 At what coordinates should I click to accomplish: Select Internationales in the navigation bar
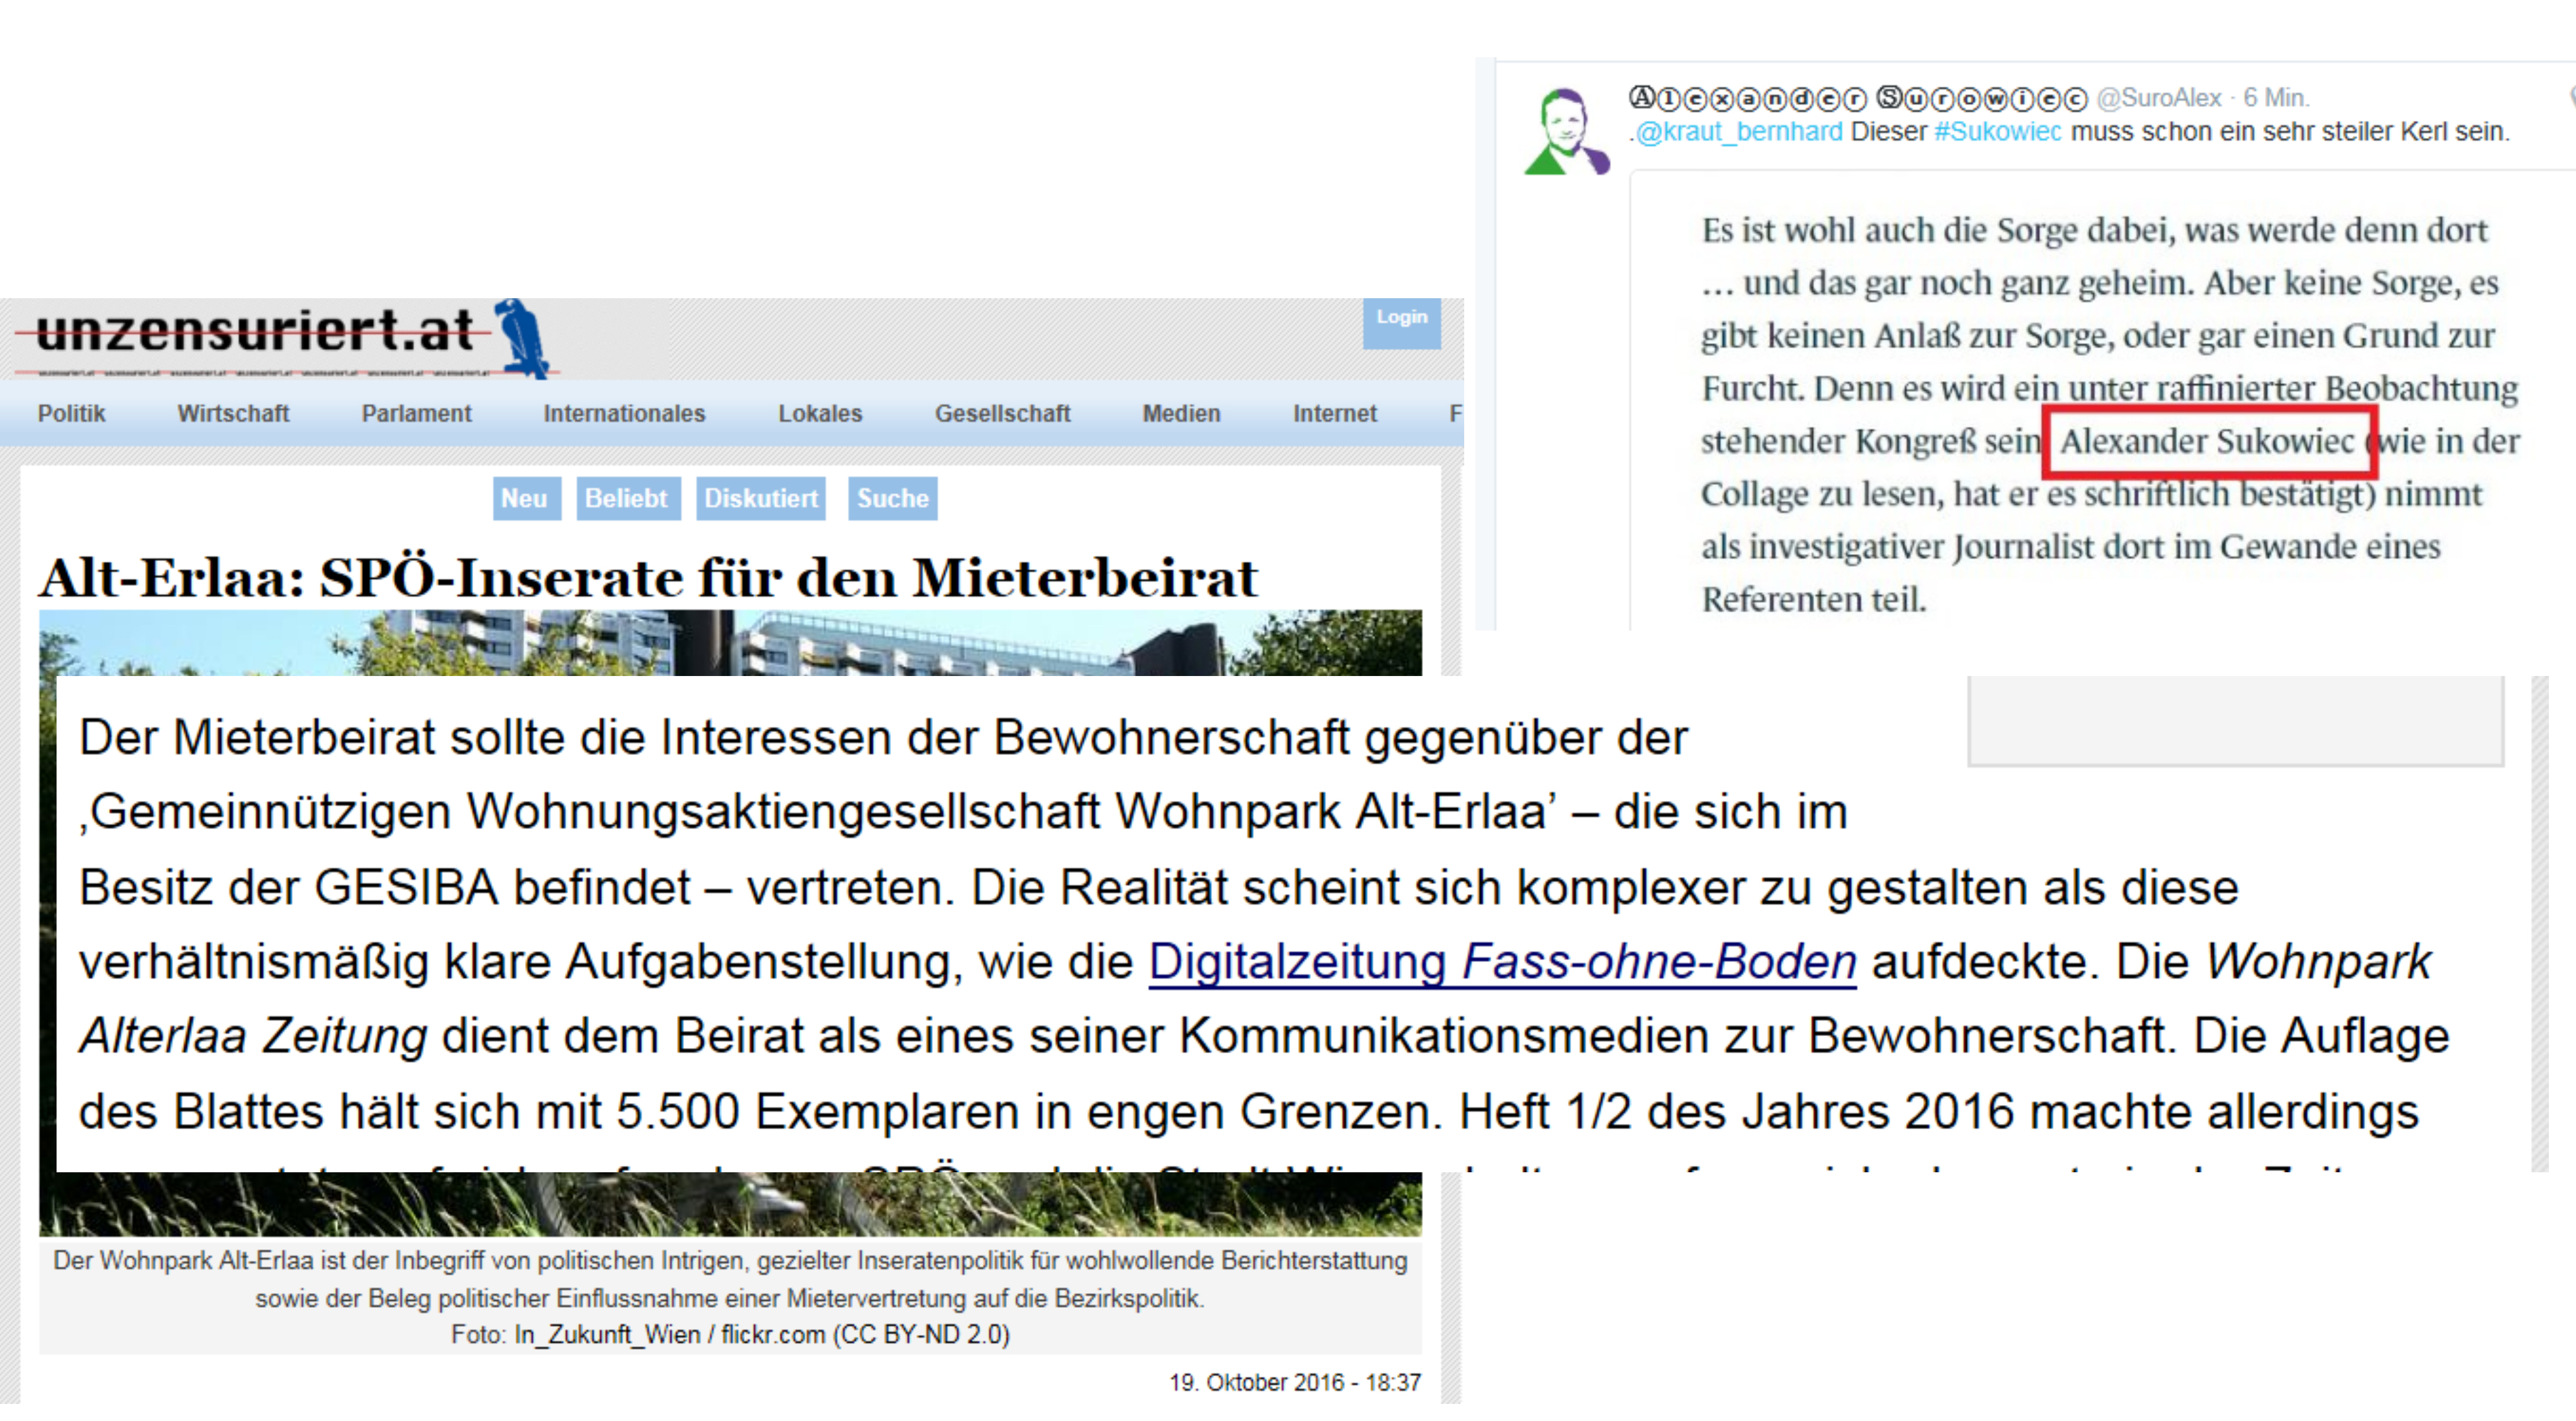(x=624, y=413)
